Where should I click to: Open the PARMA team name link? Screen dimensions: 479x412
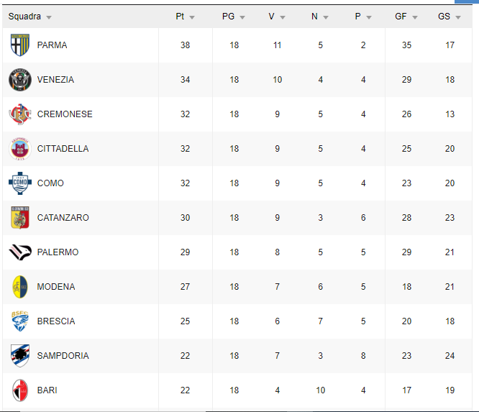pyautogui.click(x=52, y=45)
